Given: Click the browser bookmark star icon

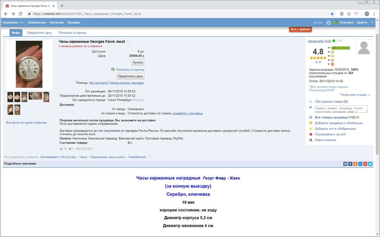Looking at the screenshot, I should [x=332, y=14].
